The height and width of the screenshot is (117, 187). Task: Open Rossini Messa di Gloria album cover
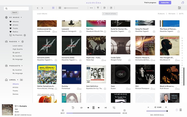click(145, 46)
